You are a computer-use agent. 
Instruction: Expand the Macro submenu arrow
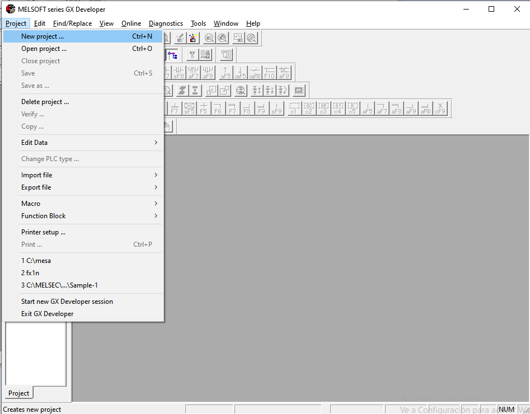[156, 204]
